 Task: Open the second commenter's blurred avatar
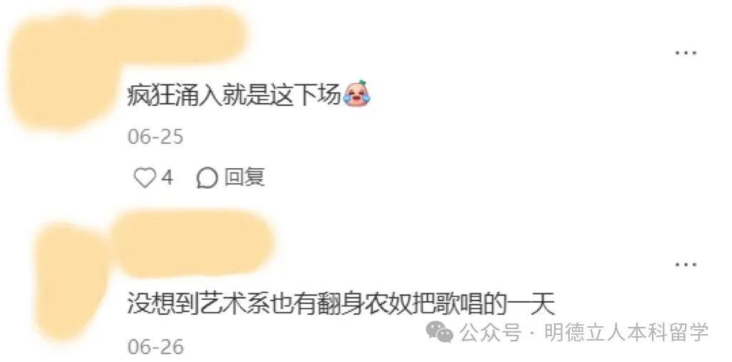coord(74,280)
